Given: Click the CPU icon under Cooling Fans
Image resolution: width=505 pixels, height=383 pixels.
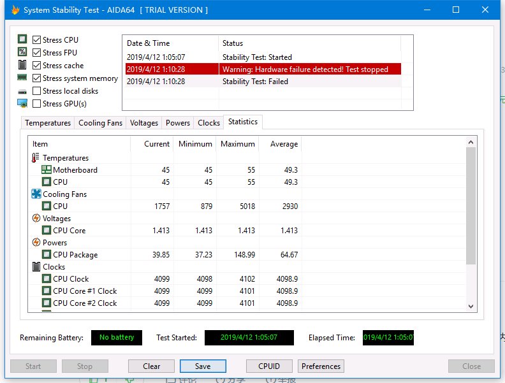Looking at the screenshot, I should tap(47, 206).
